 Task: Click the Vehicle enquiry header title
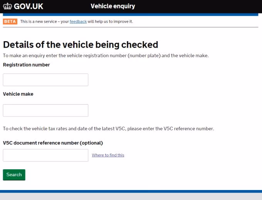[x=113, y=6]
